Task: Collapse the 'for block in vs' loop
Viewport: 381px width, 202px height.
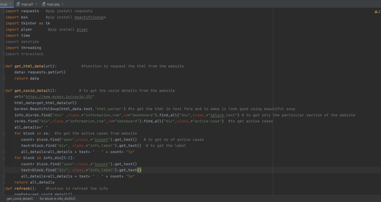Action: tap(4, 134)
